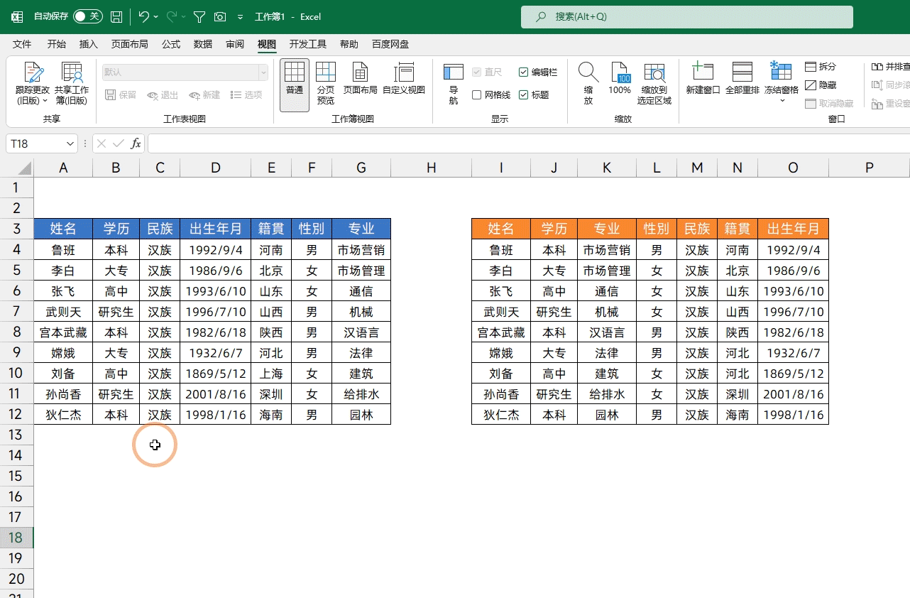Enable the Gridlines (网格线) checkbox
The width and height of the screenshot is (910, 598).
477,95
